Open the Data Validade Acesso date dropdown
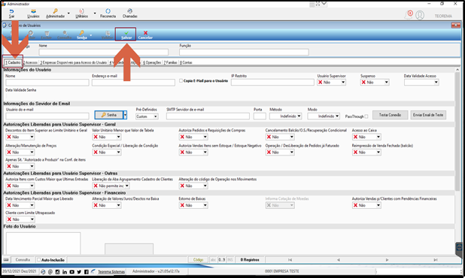 pyautogui.click(x=436, y=83)
